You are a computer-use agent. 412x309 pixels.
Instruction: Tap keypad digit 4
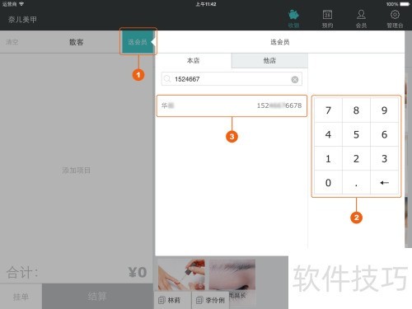(x=328, y=134)
